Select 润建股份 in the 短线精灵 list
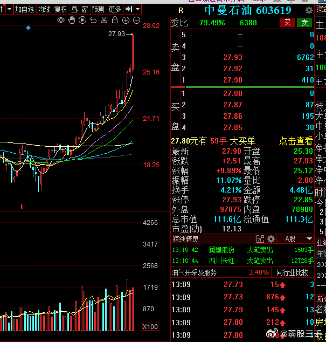 coord(221,250)
